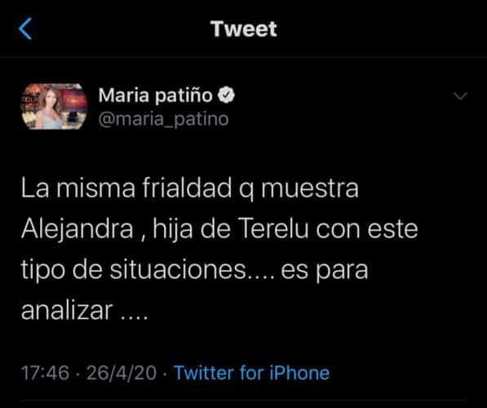Screen dimensions: 487x408
Task: Select the 17:46 timestamp
Action: click(x=45, y=373)
